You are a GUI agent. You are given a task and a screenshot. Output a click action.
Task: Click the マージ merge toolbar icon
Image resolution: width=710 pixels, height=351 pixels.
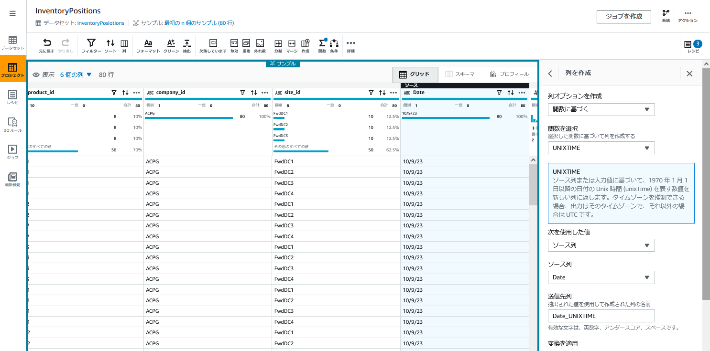pyautogui.click(x=292, y=46)
